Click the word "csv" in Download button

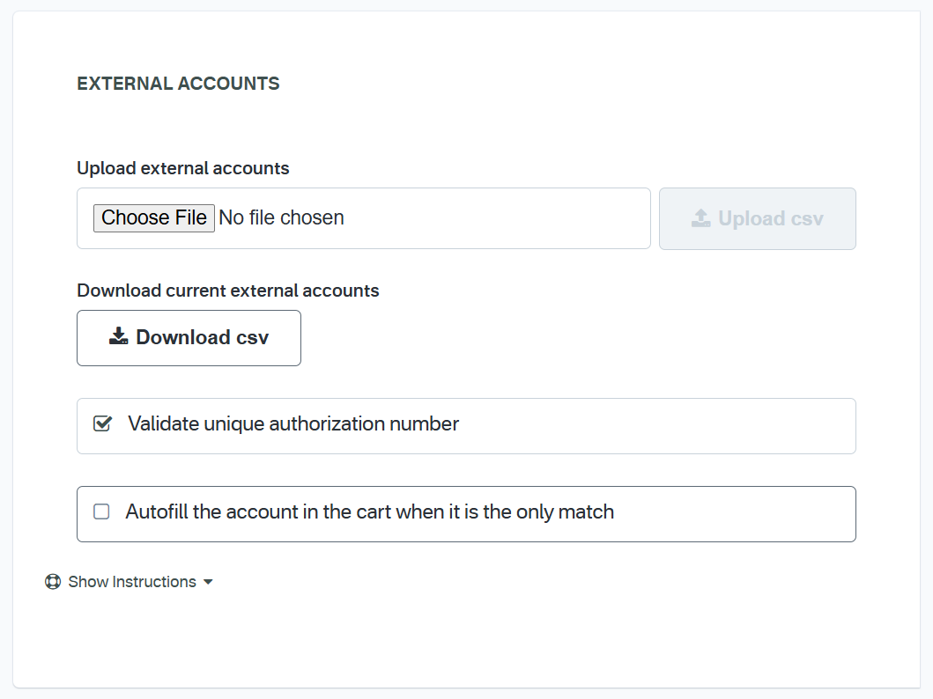coord(252,337)
